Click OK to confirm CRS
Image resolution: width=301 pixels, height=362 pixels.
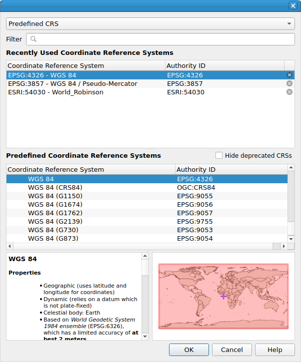click(188, 350)
